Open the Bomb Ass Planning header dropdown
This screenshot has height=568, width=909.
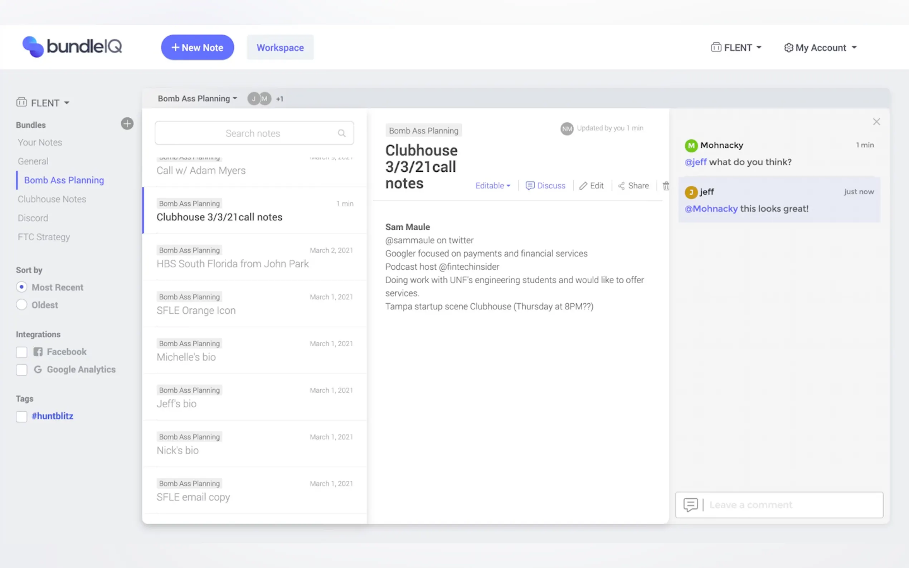pos(197,98)
